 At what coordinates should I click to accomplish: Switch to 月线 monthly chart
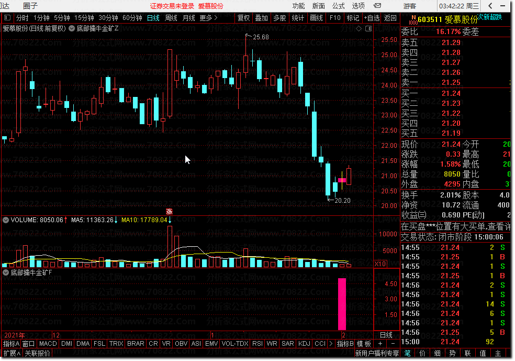coord(188,18)
